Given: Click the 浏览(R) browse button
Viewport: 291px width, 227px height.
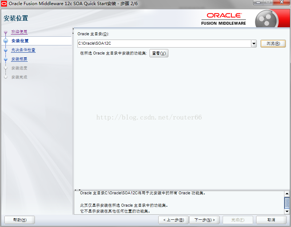Looking at the screenshot, I should 273,44.
